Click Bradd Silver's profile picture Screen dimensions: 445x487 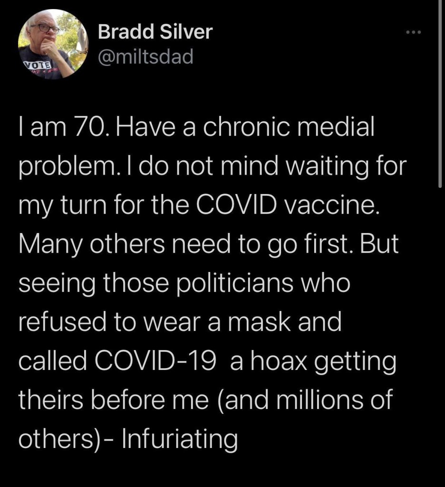click(53, 44)
